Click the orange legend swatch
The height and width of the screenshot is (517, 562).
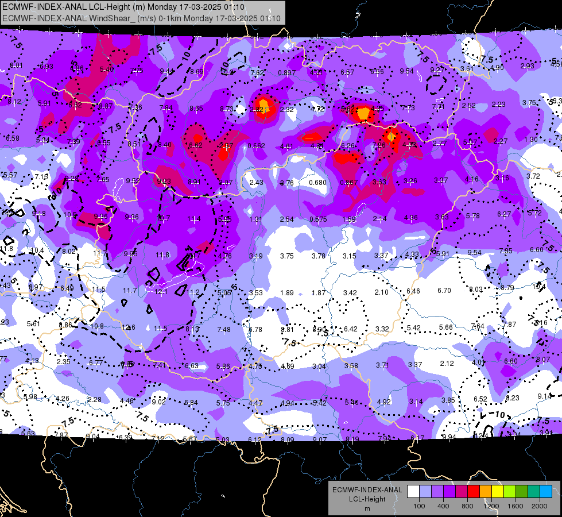486,492
